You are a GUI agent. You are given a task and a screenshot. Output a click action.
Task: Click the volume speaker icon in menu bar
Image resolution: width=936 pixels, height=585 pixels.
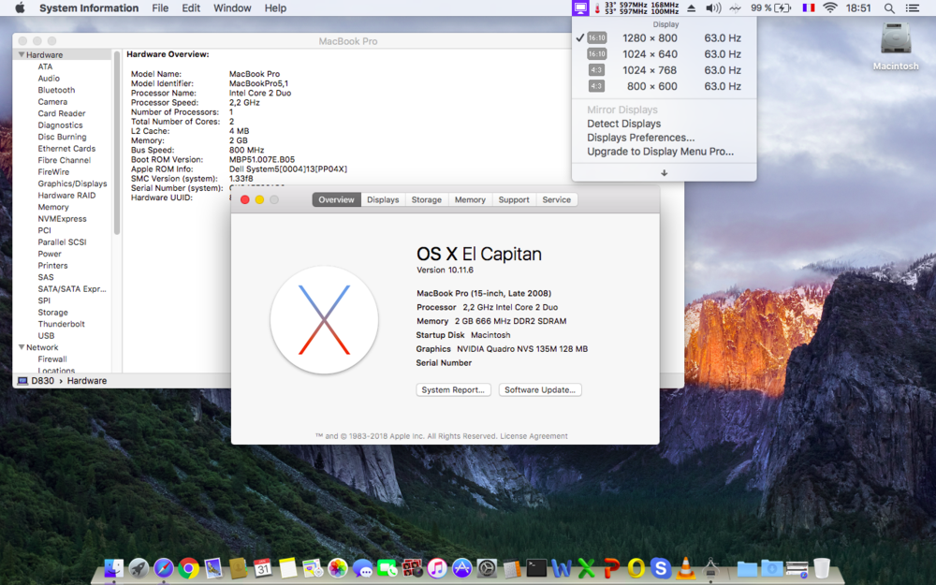coord(713,7)
